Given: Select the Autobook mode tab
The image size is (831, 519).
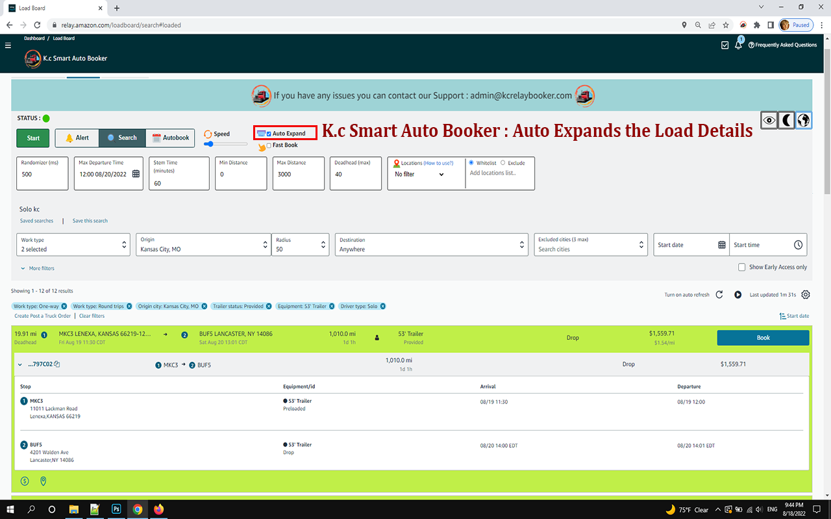Looking at the screenshot, I should click(170, 138).
